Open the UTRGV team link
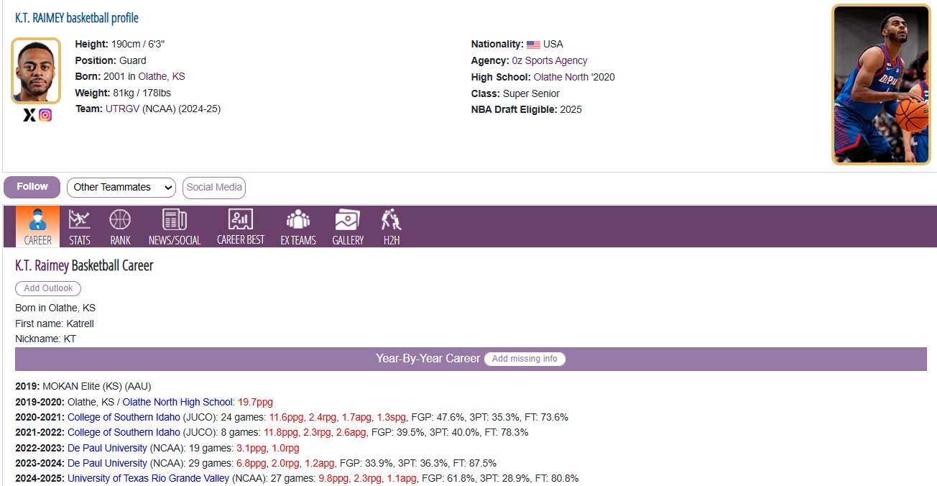Image resolution: width=937 pixels, height=486 pixels. [122, 109]
